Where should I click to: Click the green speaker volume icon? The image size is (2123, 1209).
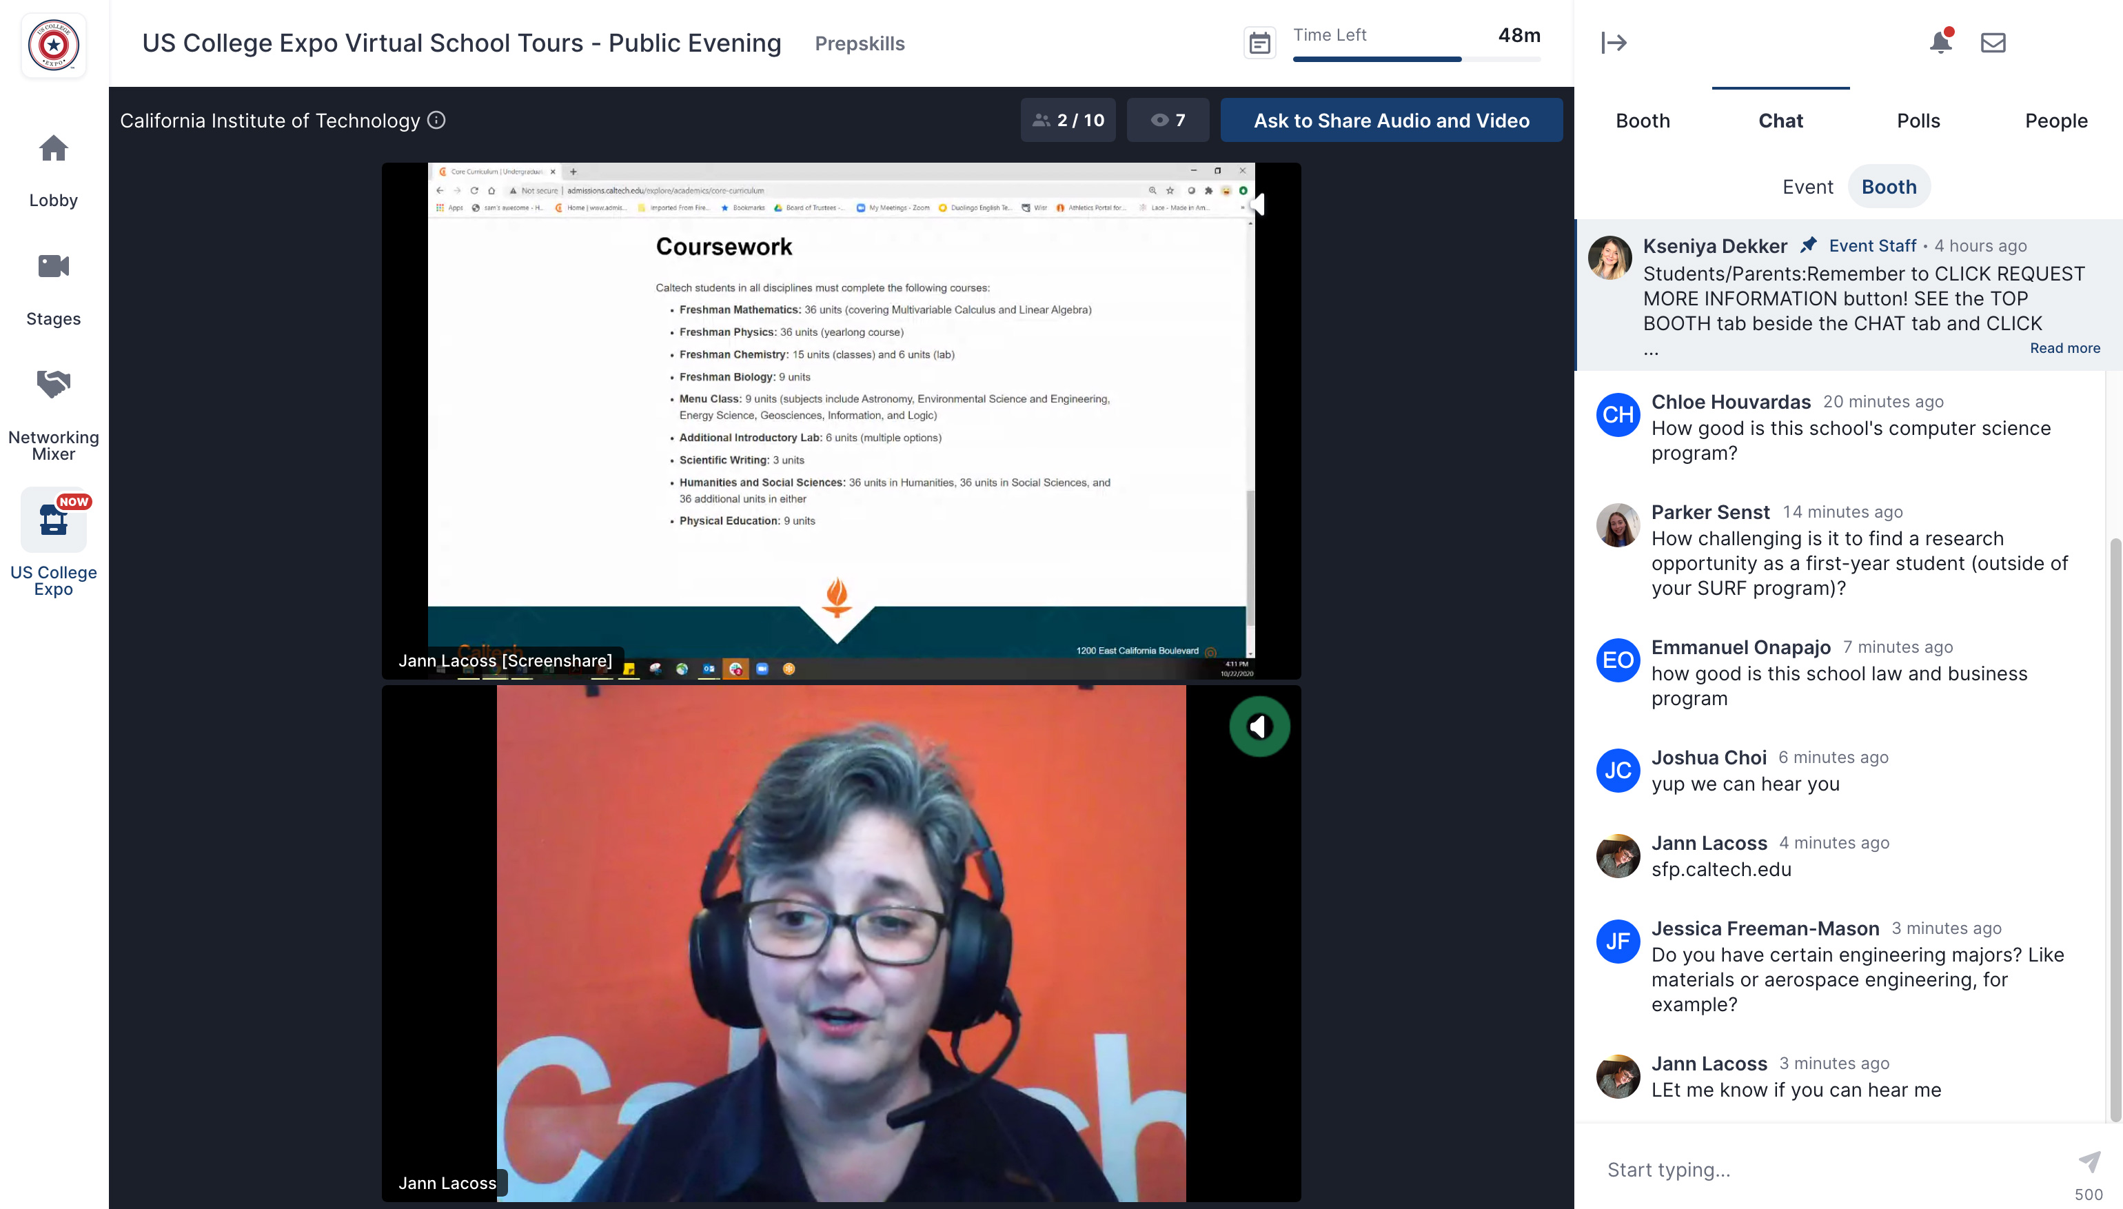pyautogui.click(x=1259, y=727)
